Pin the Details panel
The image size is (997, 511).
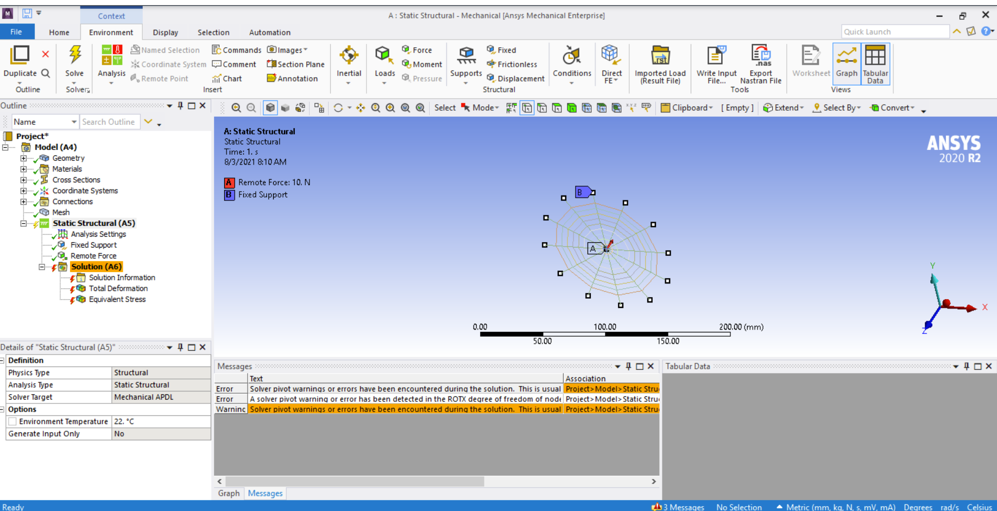[x=180, y=347]
